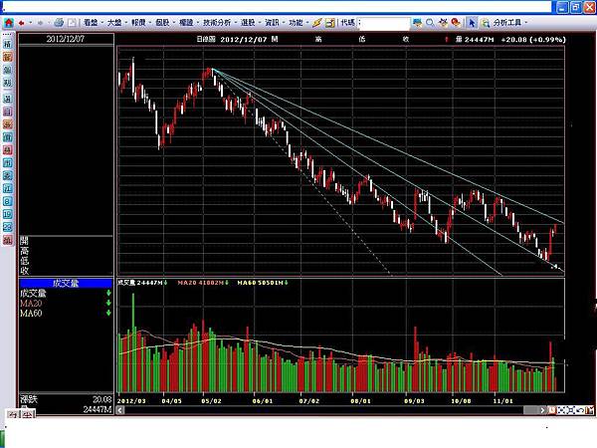Click the yellow lightning bolt icon
The width and height of the screenshot is (597, 448).
317,23
